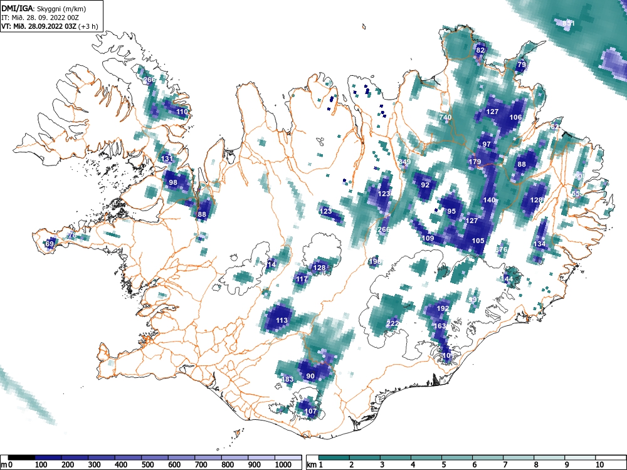This screenshot has width=627, height=470.
Task: Click the 'IT: Mið. 28. 09. 2022 00Z' line
Action: [40, 18]
